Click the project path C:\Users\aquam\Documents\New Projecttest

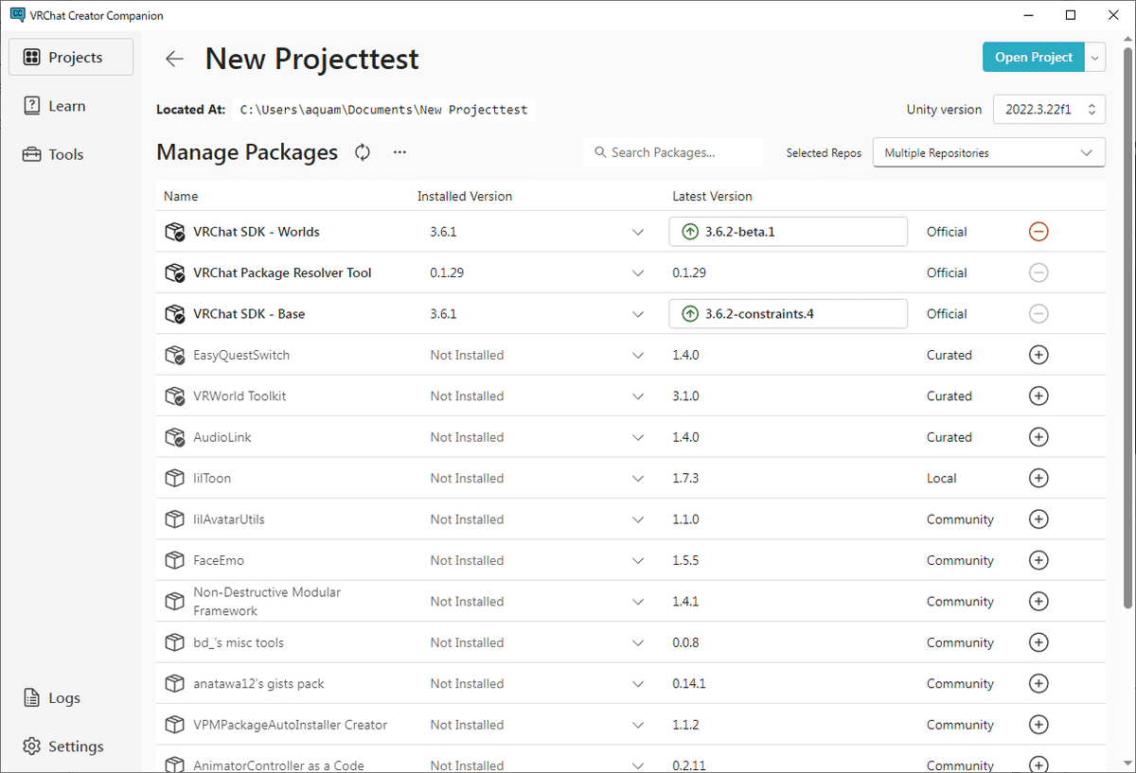click(x=383, y=110)
